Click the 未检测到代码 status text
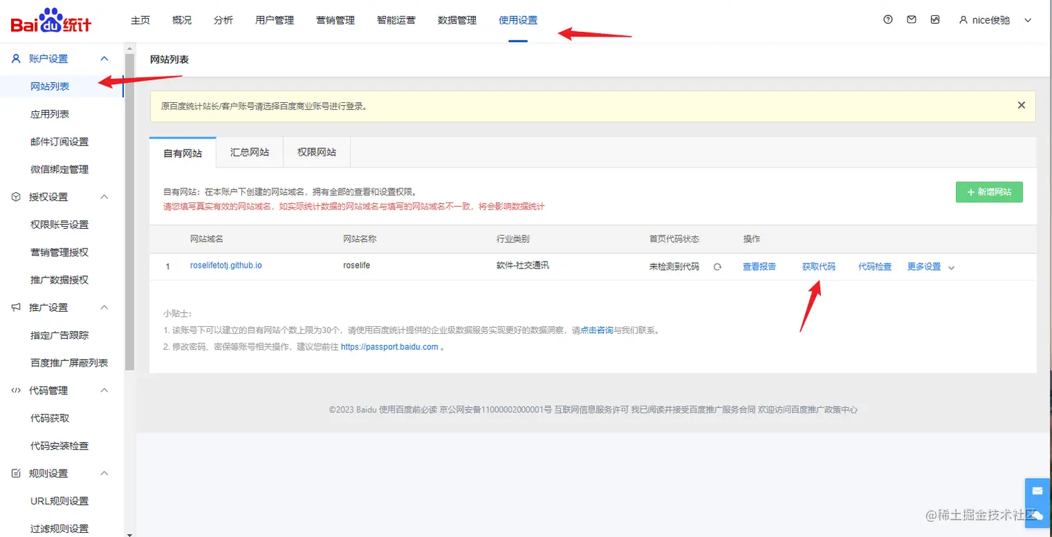 point(674,266)
